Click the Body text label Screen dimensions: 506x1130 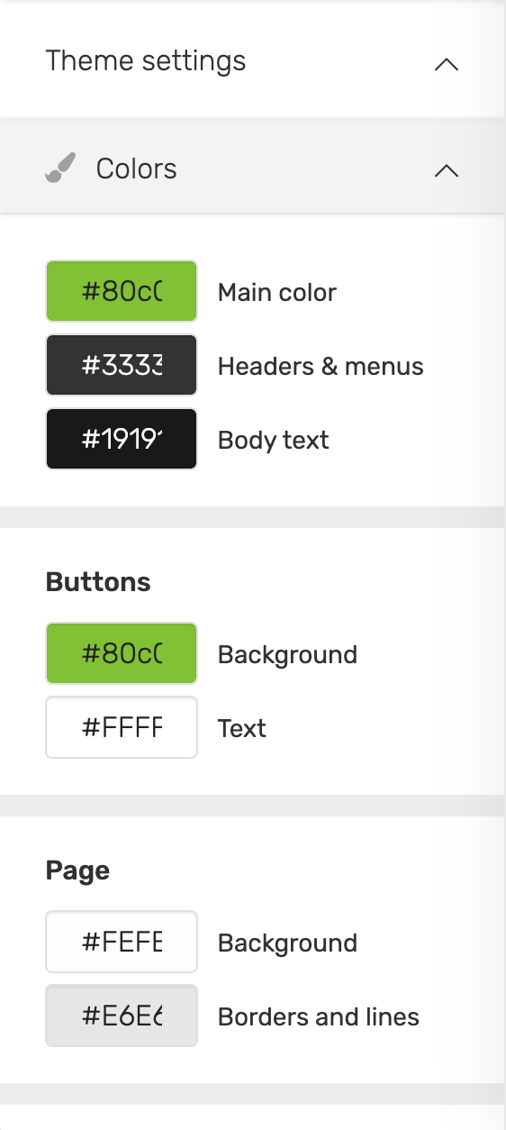click(x=274, y=441)
